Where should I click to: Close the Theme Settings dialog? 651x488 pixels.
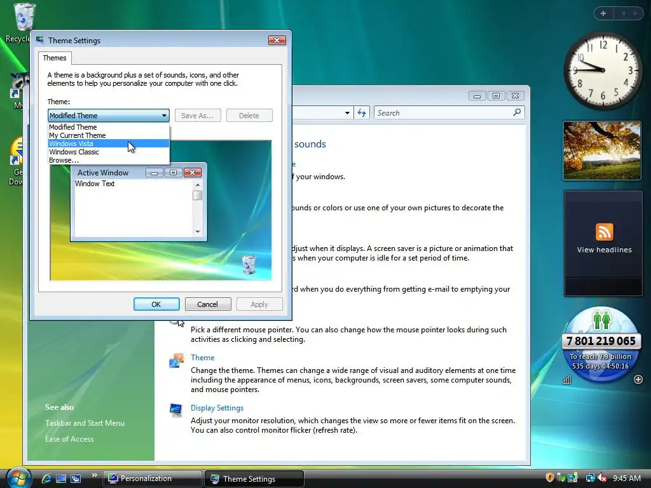coord(277,40)
